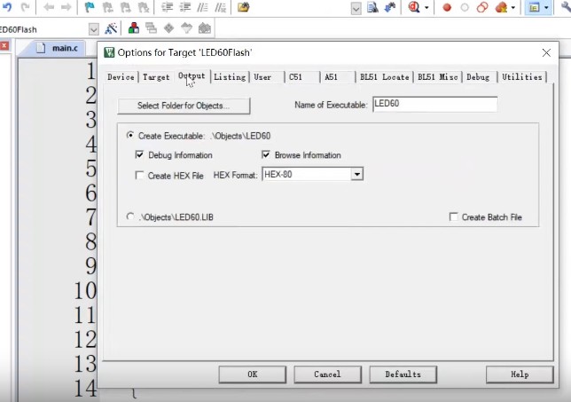The width and height of the screenshot is (571, 402).
Task: Select the Create Executable radio button
Action: (x=130, y=135)
